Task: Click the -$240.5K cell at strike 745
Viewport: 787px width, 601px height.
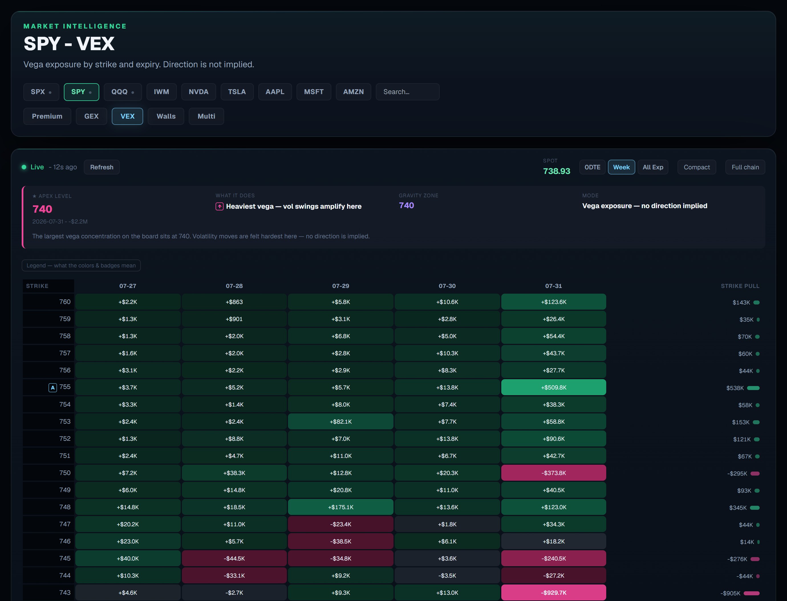Action: [553, 559]
